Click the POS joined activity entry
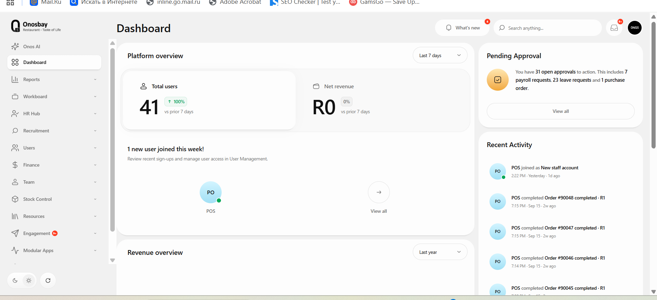This screenshot has width=657, height=300. (x=560, y=171)
